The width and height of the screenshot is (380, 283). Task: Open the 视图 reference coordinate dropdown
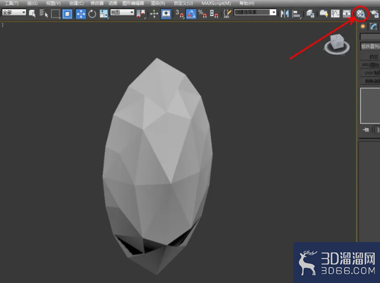tap(122, 12)
